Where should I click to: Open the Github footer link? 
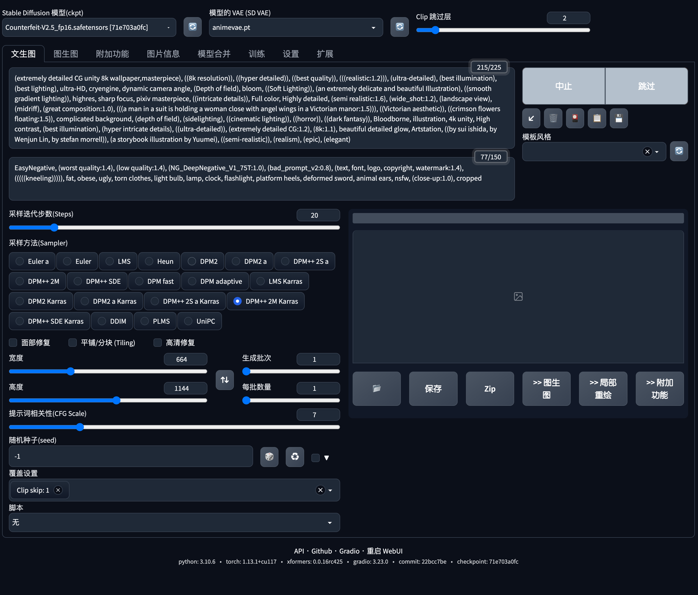click(321, 551)
